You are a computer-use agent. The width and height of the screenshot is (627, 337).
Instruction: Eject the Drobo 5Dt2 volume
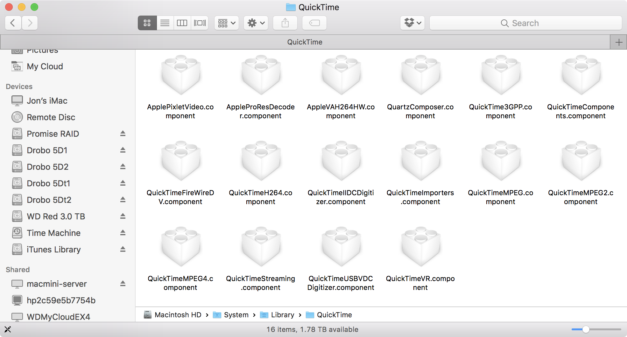(x=123, y=200)
